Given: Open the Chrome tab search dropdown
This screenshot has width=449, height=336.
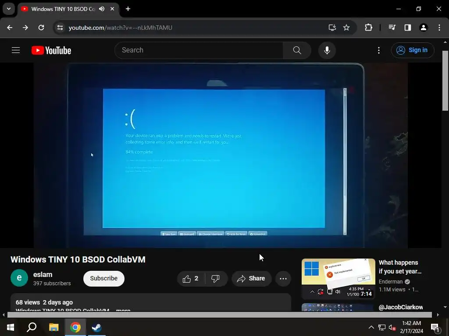Looking at the screenshot, I should coord(9,9).
